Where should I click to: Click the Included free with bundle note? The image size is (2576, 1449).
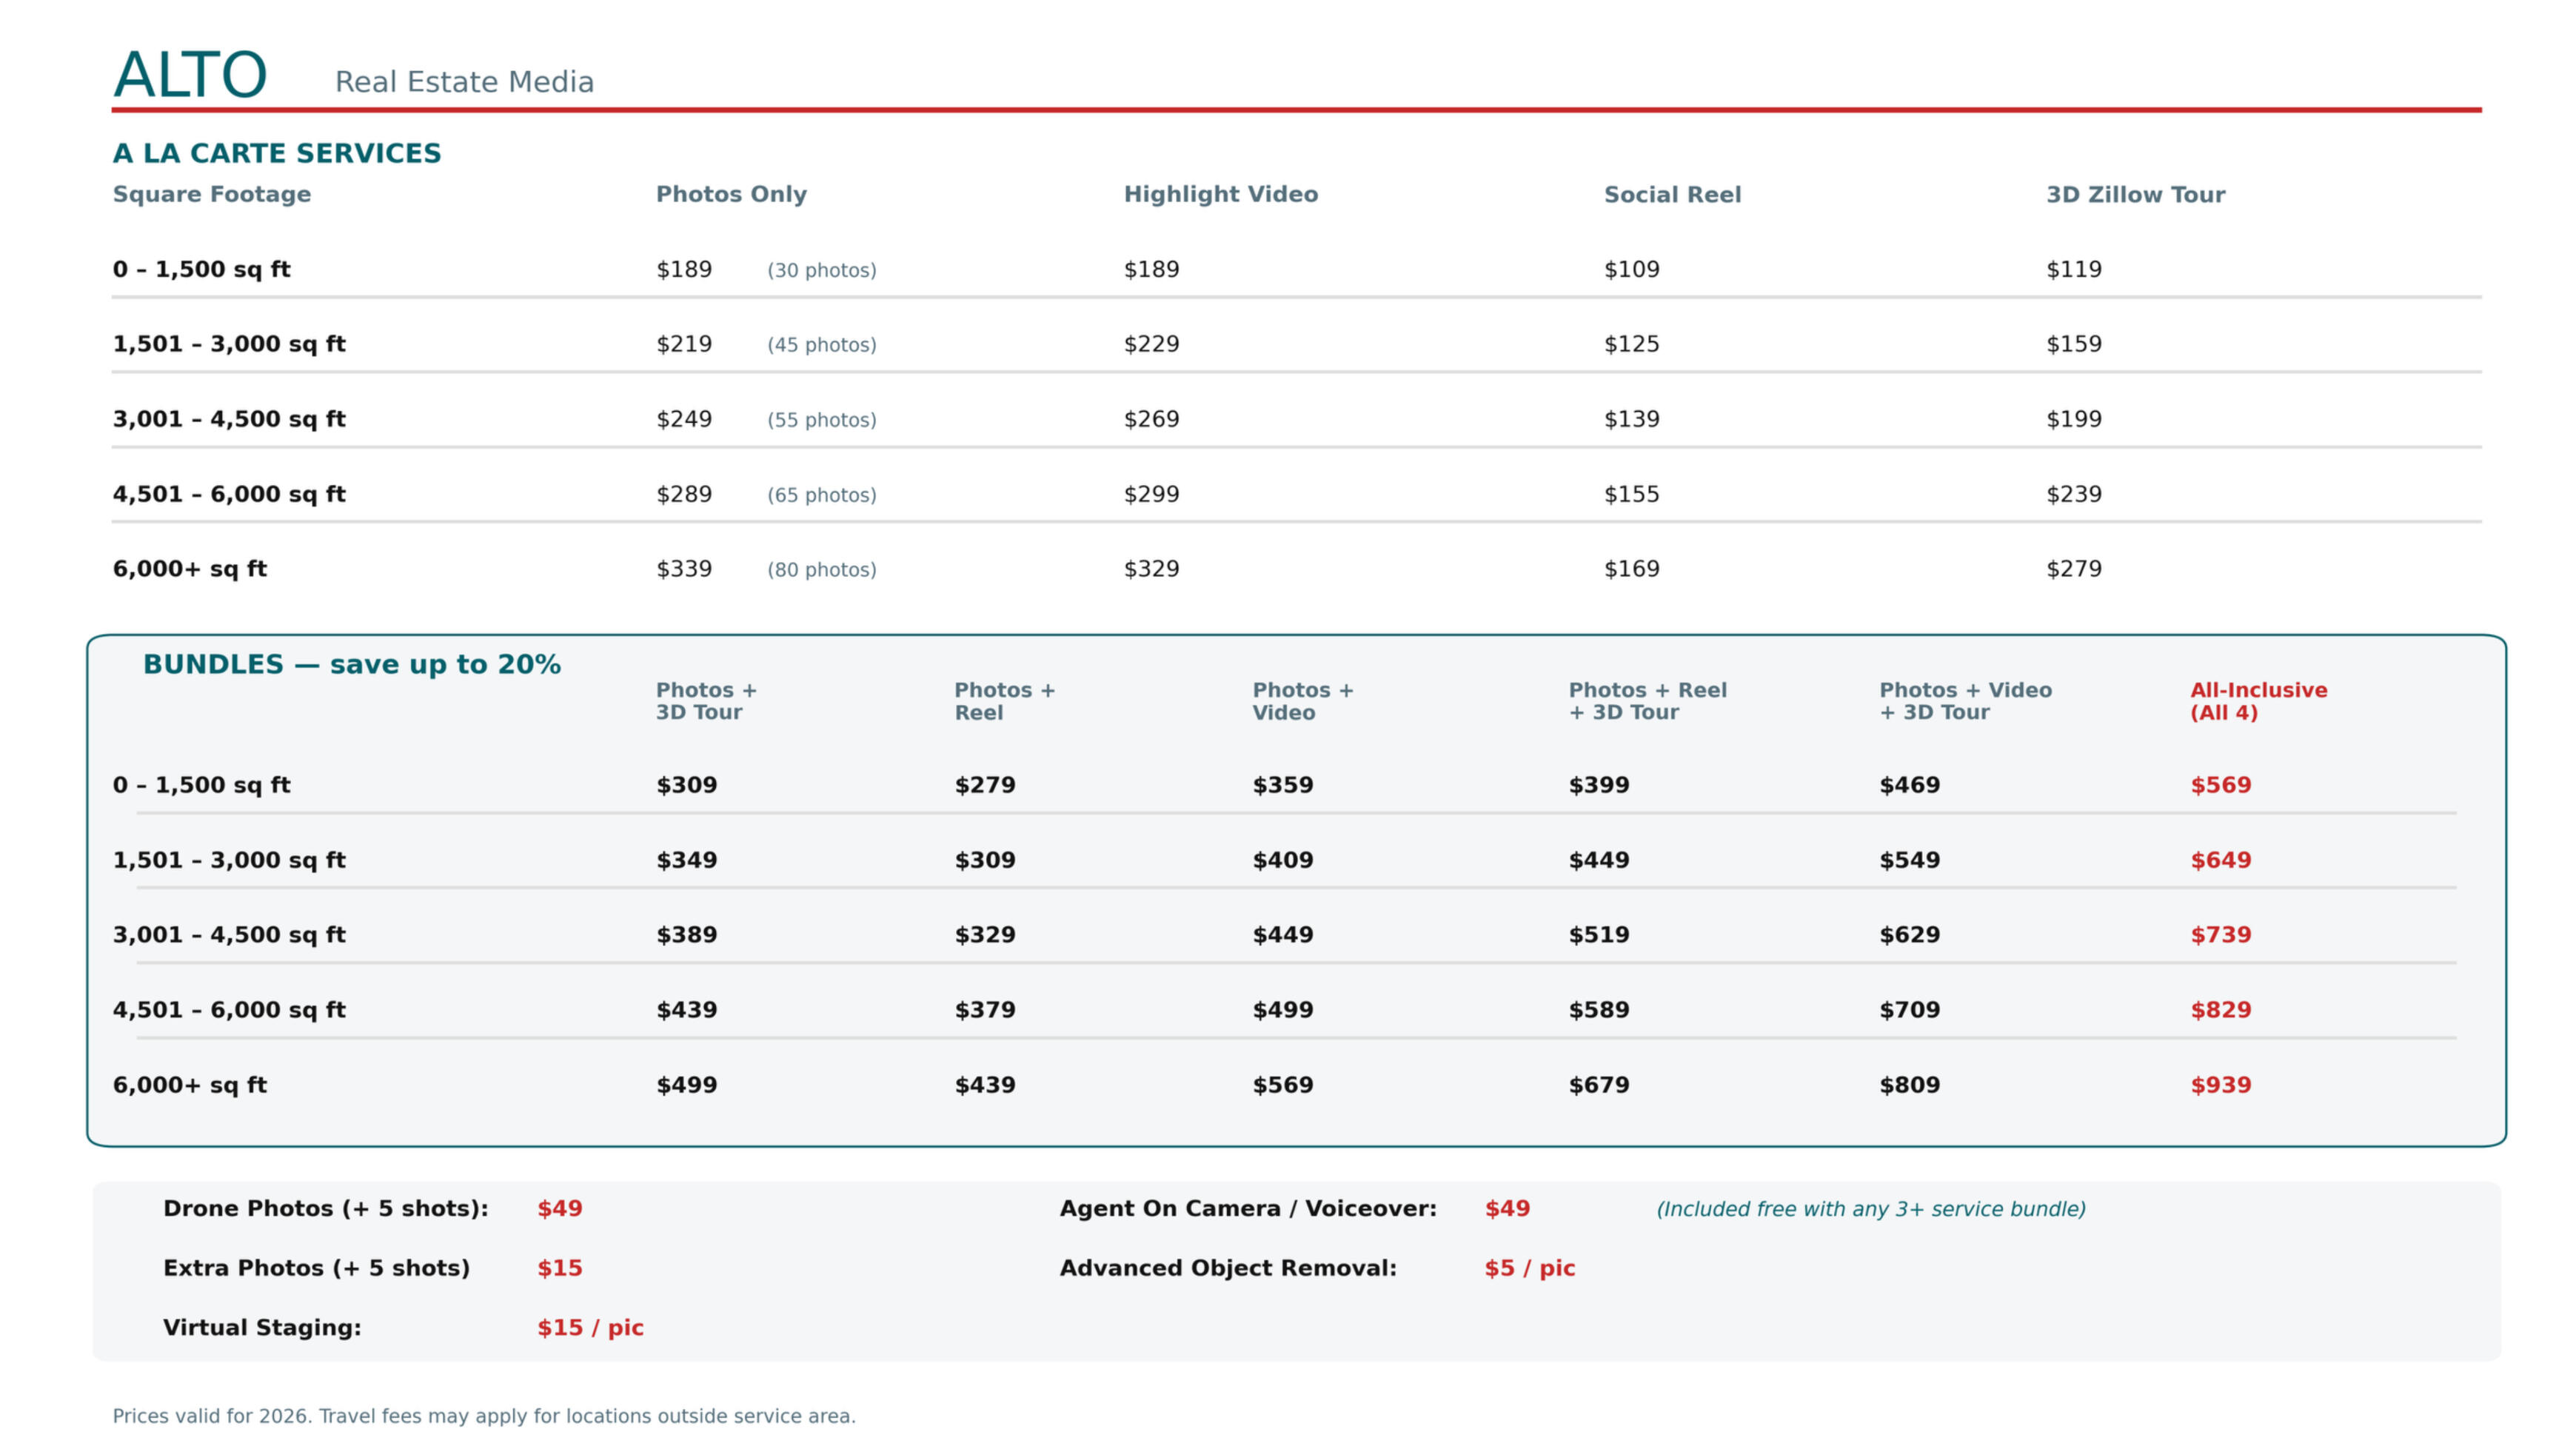[x=1870, y=1209]
